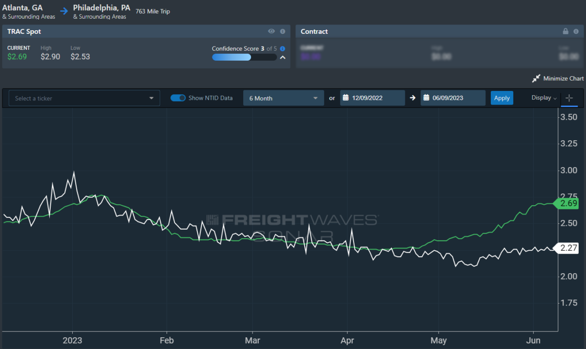
Task: Expand the Display menu
Action: (544, 98)
